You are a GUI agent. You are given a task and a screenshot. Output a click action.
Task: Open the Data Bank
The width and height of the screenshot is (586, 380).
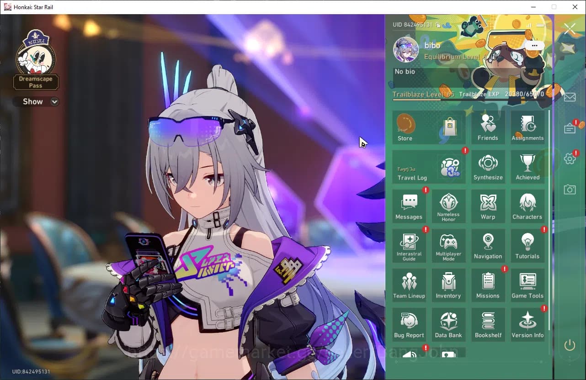tap(448, 325)
